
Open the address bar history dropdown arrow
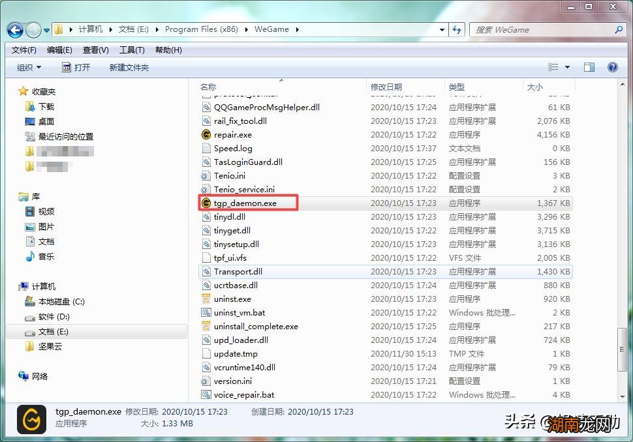[442, 29]
